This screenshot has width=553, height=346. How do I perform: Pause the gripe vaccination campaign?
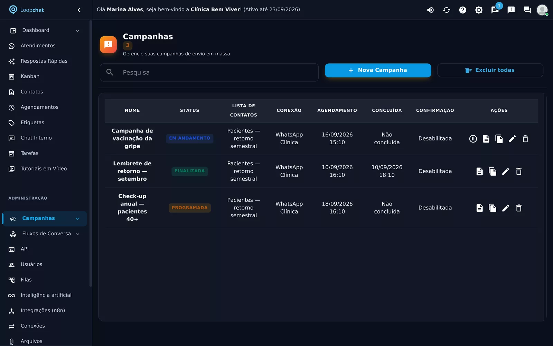[473, 139]
